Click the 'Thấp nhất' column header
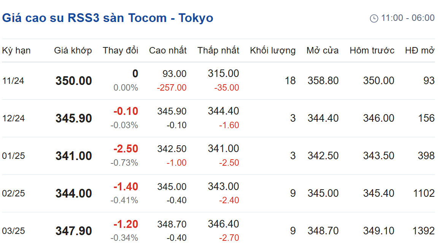 218,50
